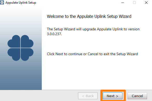
Task: Click the upper-left heart leaf of the clover
Action: click(x=14, y=41)
